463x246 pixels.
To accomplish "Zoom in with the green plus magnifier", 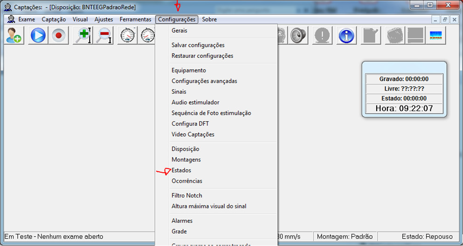I will tap(83, 35).
